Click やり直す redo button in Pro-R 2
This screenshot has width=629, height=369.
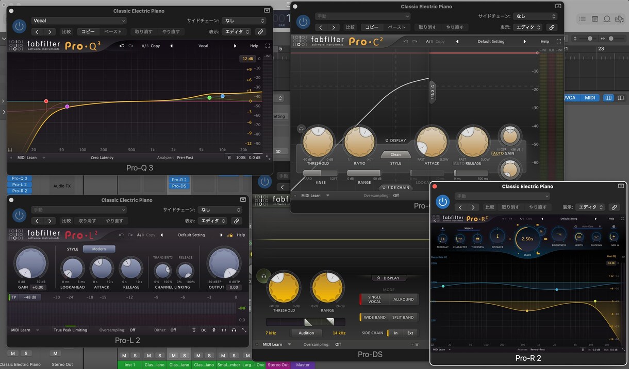point(538,207)
